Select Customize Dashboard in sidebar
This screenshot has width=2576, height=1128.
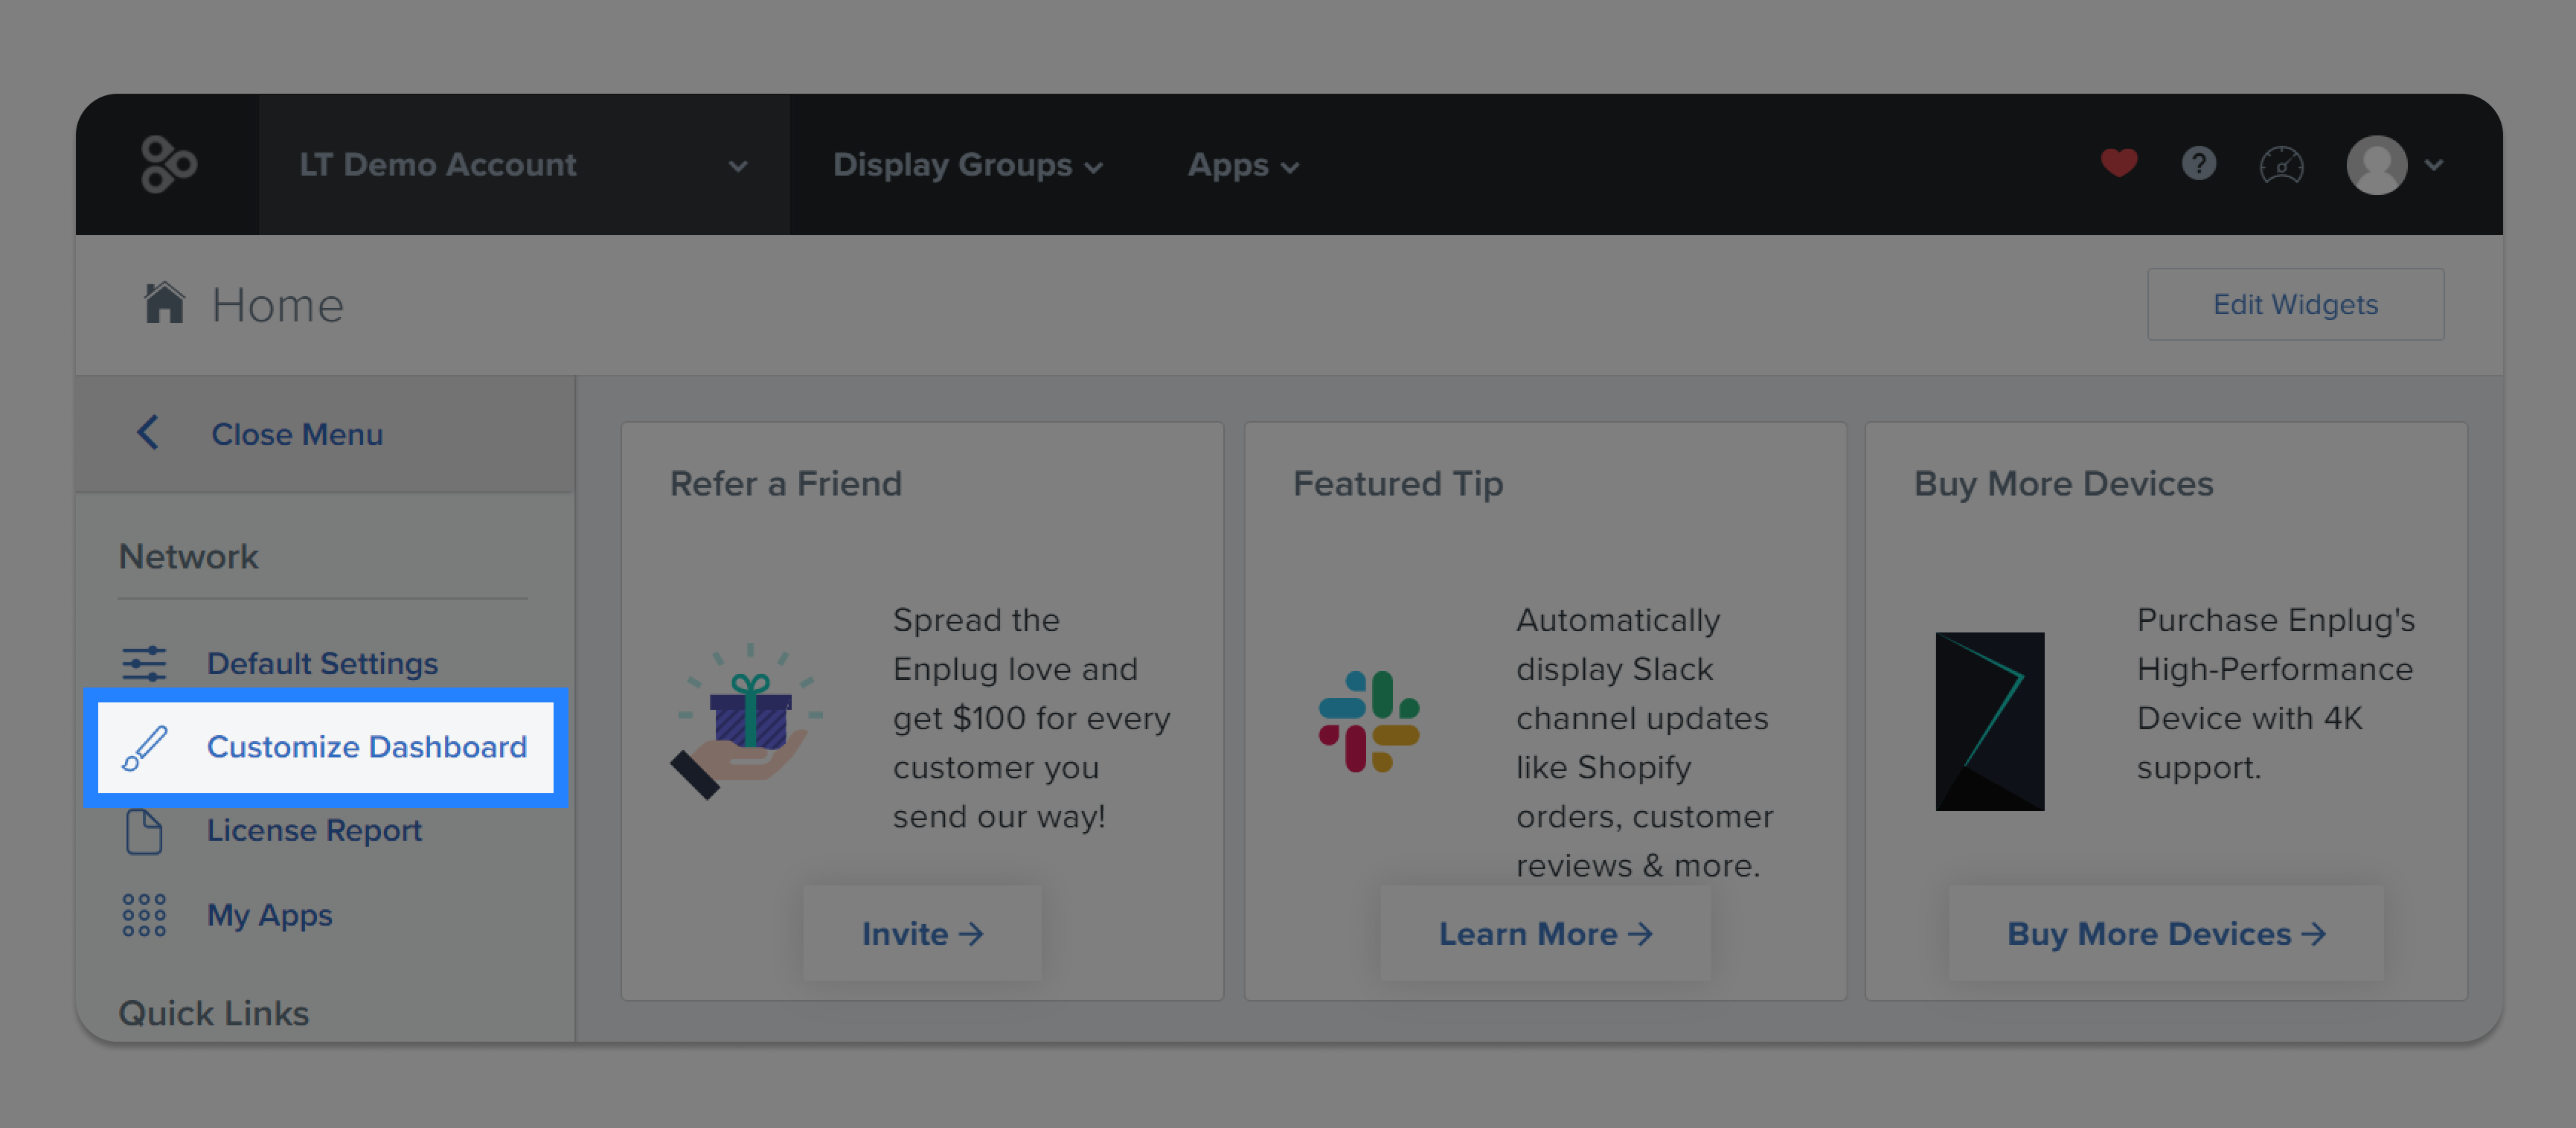click(326, 747)
